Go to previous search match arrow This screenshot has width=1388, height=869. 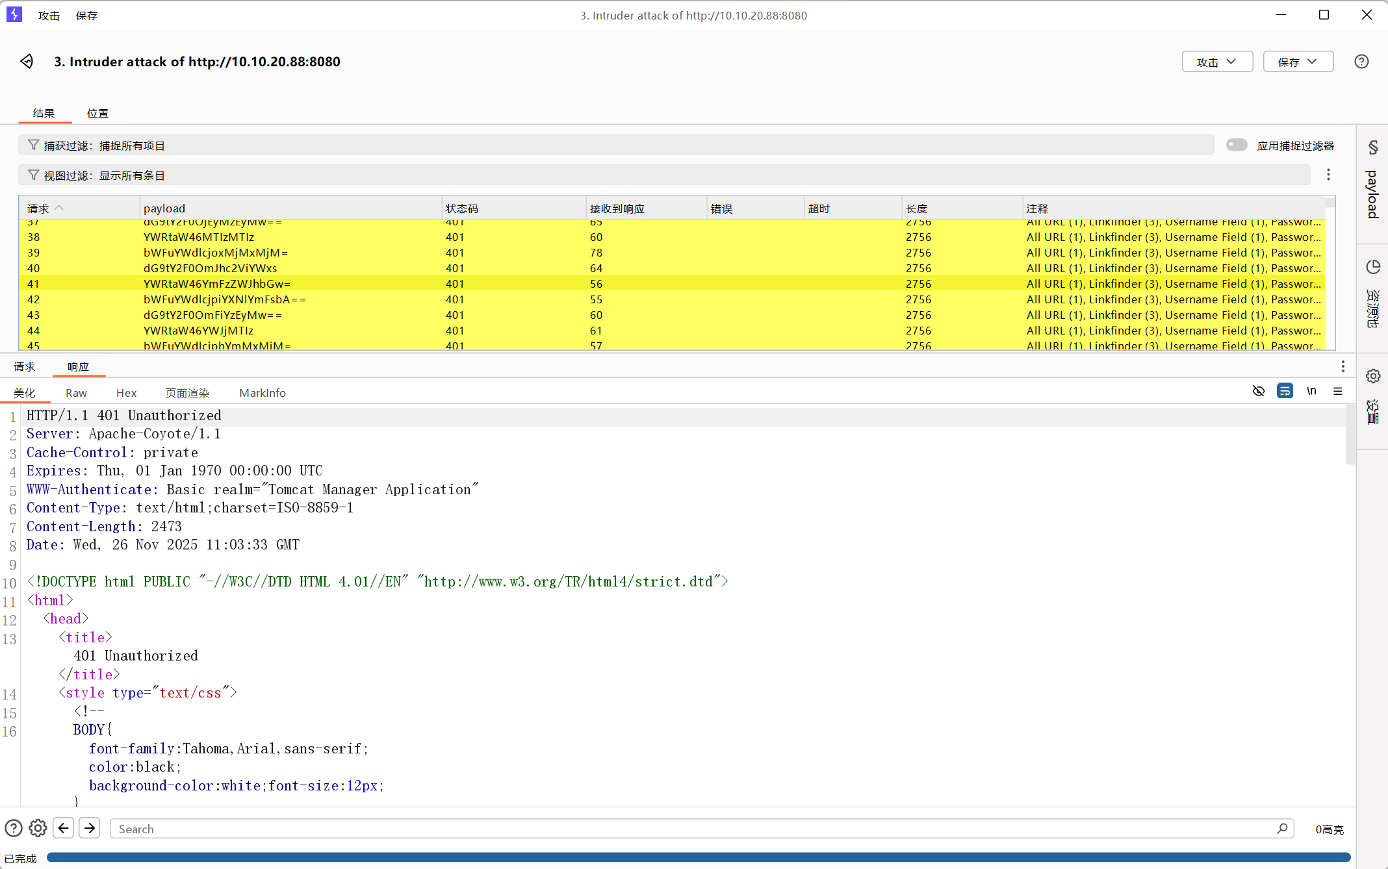click(64, 828)
